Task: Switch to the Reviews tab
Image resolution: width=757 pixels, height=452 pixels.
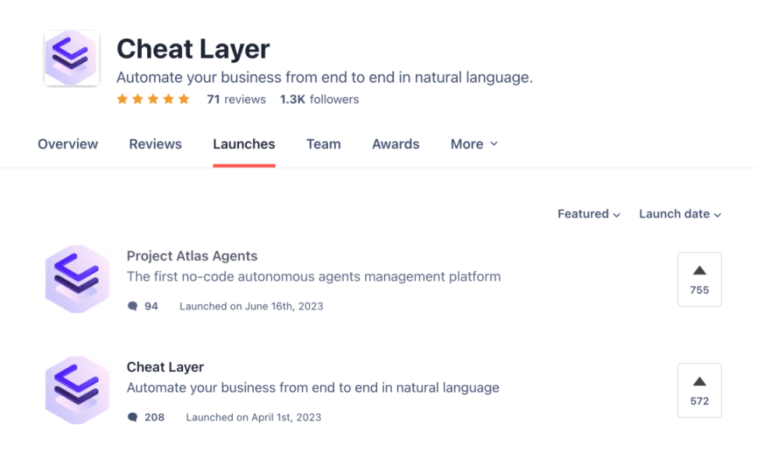Action: point(156,144)
